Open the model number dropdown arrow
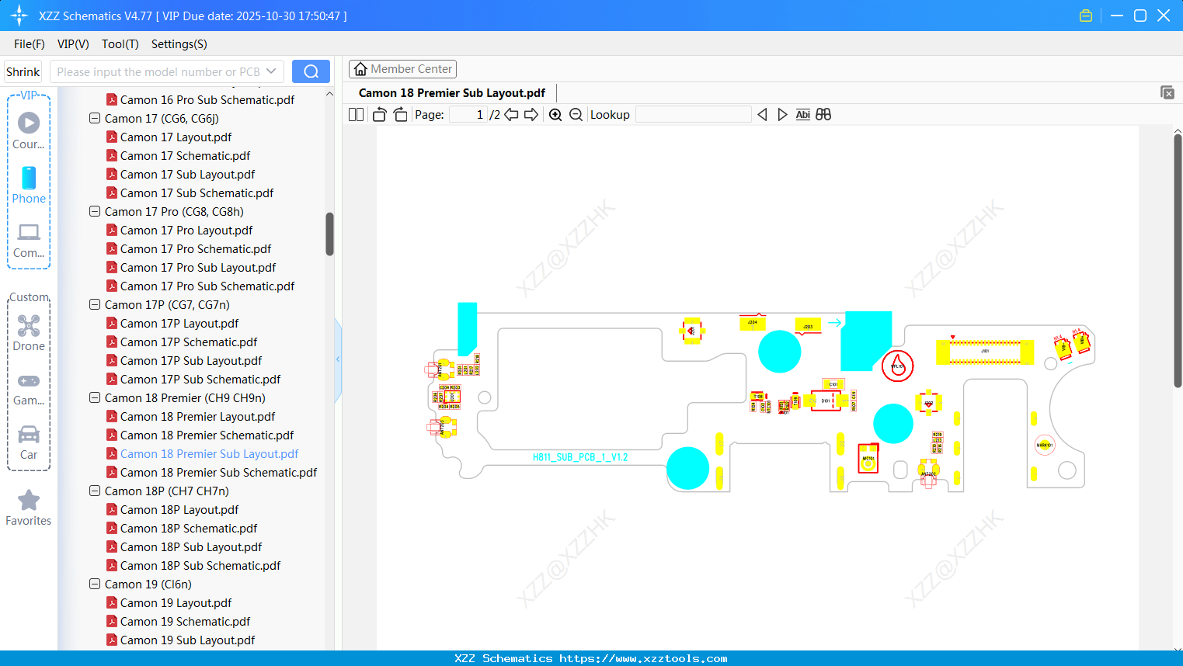The height and width of the screenshot is (666, 1183). pos(271,71)
